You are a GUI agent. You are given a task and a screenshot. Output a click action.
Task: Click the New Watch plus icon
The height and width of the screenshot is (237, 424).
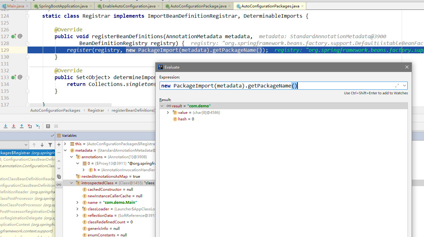point(59,145)
